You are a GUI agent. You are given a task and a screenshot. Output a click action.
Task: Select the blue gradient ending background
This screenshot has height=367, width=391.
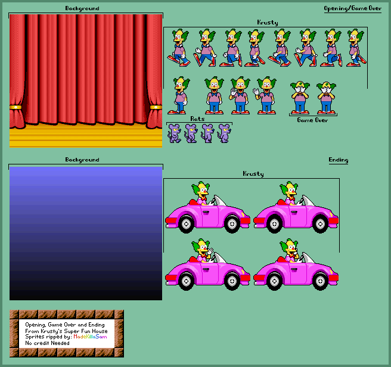pos(86,234)
